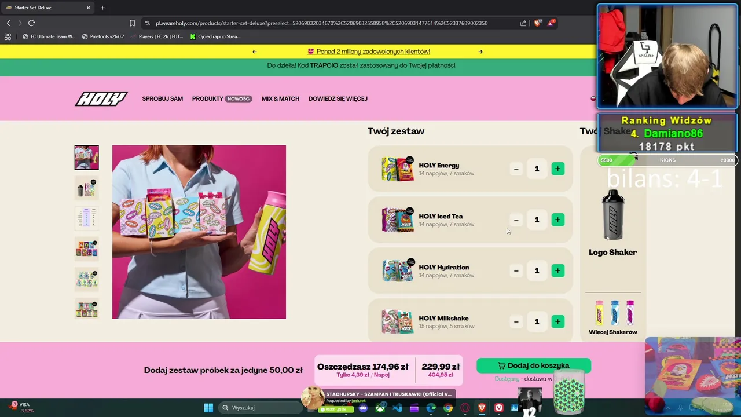The image size is (741, 417).
Task: Show previous announcement with left arrow
Action: [x=254, y=52]
